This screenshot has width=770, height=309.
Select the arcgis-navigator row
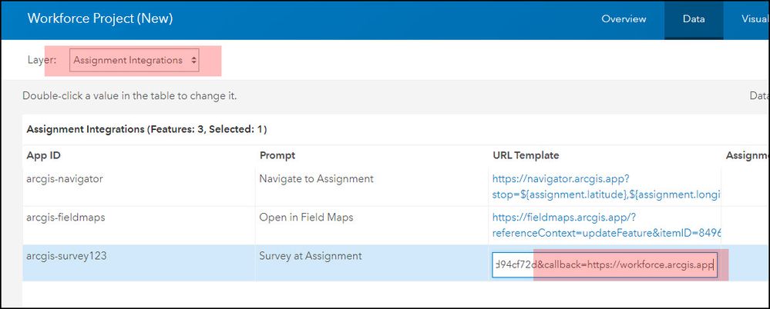[x=65, y=179]
